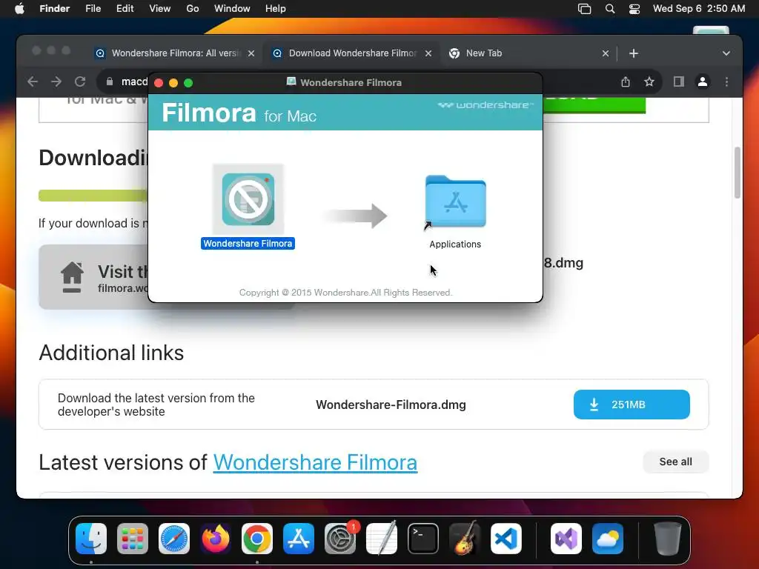Open TextEdit from the Dock
759x569 pixels.
point(382,539)
